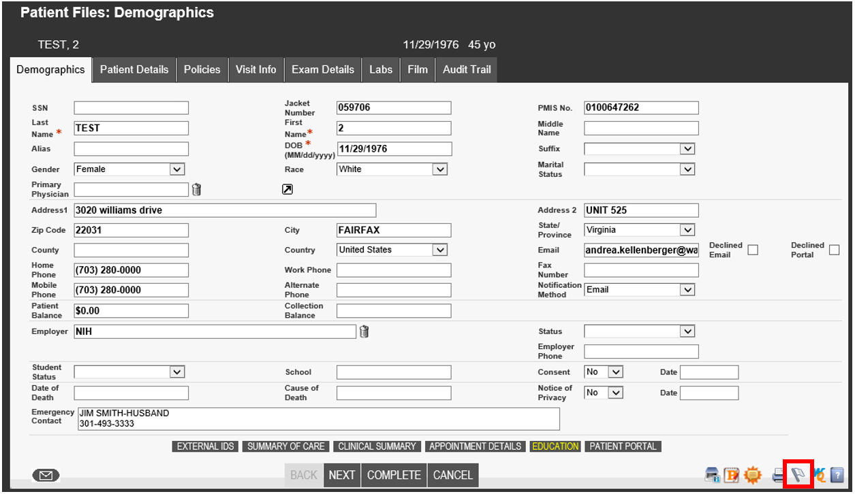This screenshot has width=855, height=494.
Task: Open the employer Status dropdown
Action: point(640,331)
